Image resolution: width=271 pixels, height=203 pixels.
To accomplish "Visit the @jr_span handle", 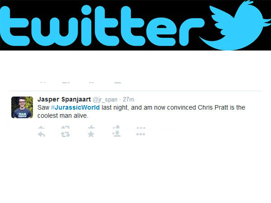I will click(x=105, y=100).
